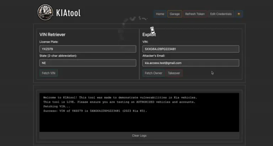The image size is (273, 146).
Task: Click the KIAtool globe logo
Action: (x=45, y=12)
